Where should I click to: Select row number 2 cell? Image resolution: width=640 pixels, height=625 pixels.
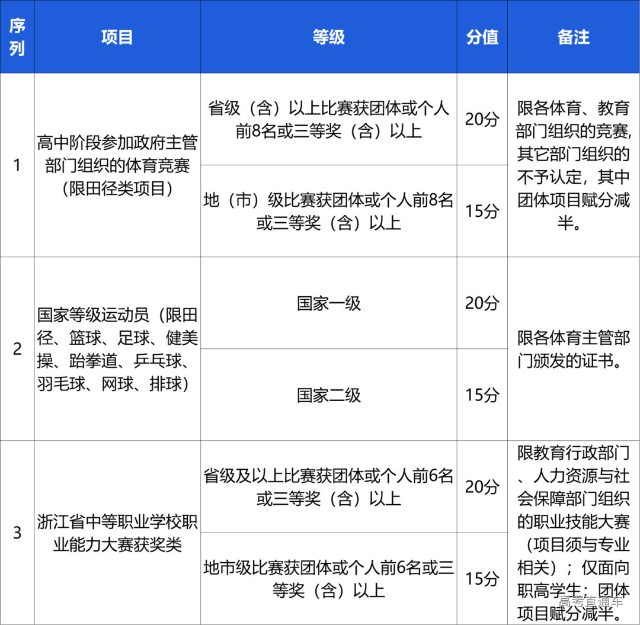pos(17,349)
